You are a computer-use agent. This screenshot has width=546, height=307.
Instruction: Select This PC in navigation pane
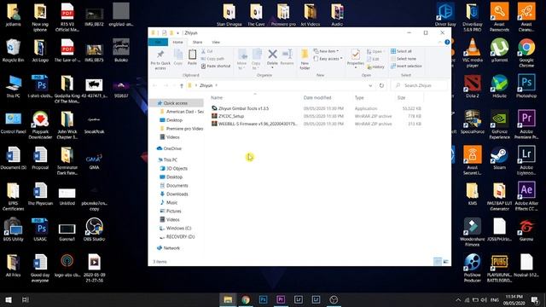(x=171, y=159)
